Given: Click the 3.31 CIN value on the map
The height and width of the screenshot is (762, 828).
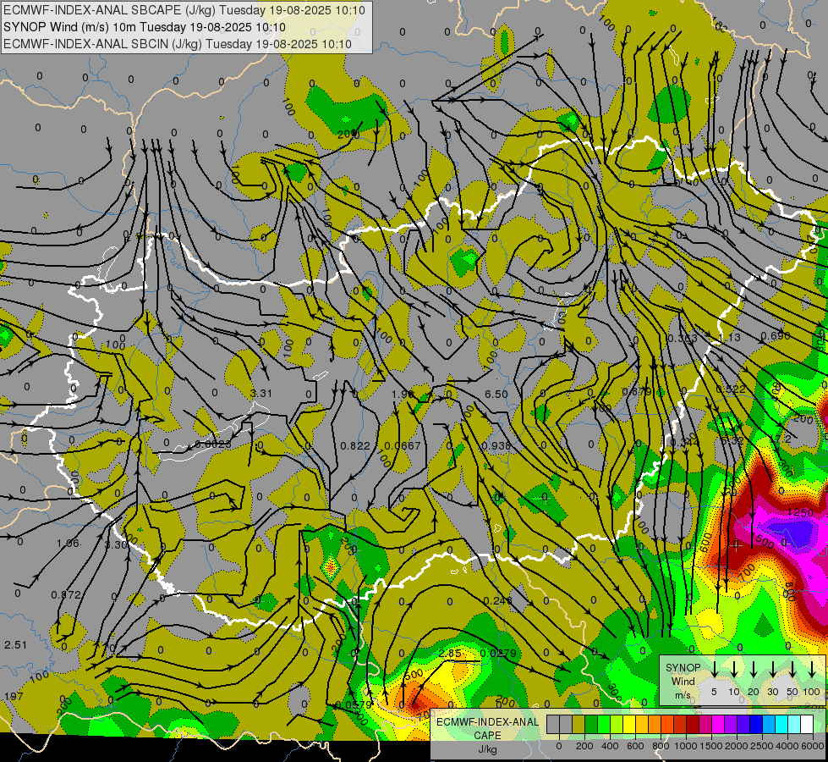Looking at the screenshot, I should (260, 394).
